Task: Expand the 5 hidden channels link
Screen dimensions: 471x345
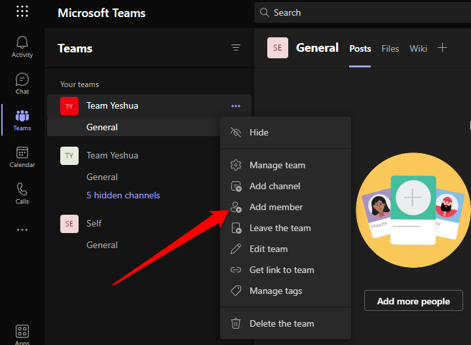Action: click(123, 195)
